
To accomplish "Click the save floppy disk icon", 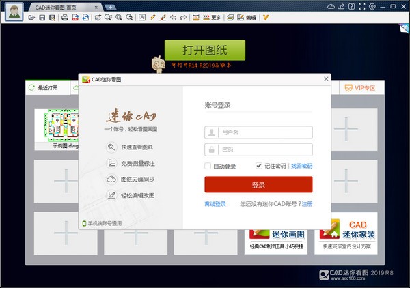I will coord(42,17).
